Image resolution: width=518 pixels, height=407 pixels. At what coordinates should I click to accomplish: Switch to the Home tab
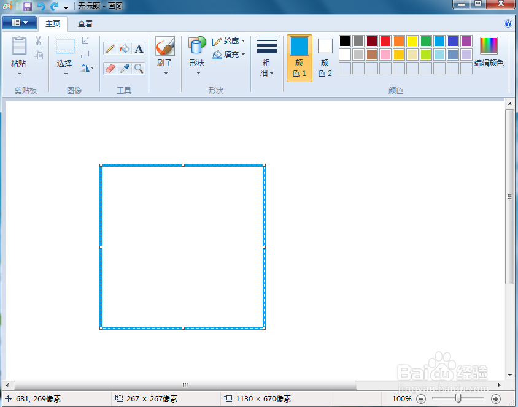(53, 24)
